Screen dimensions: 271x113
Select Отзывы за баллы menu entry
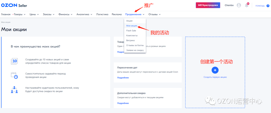[x=135, y=45]
